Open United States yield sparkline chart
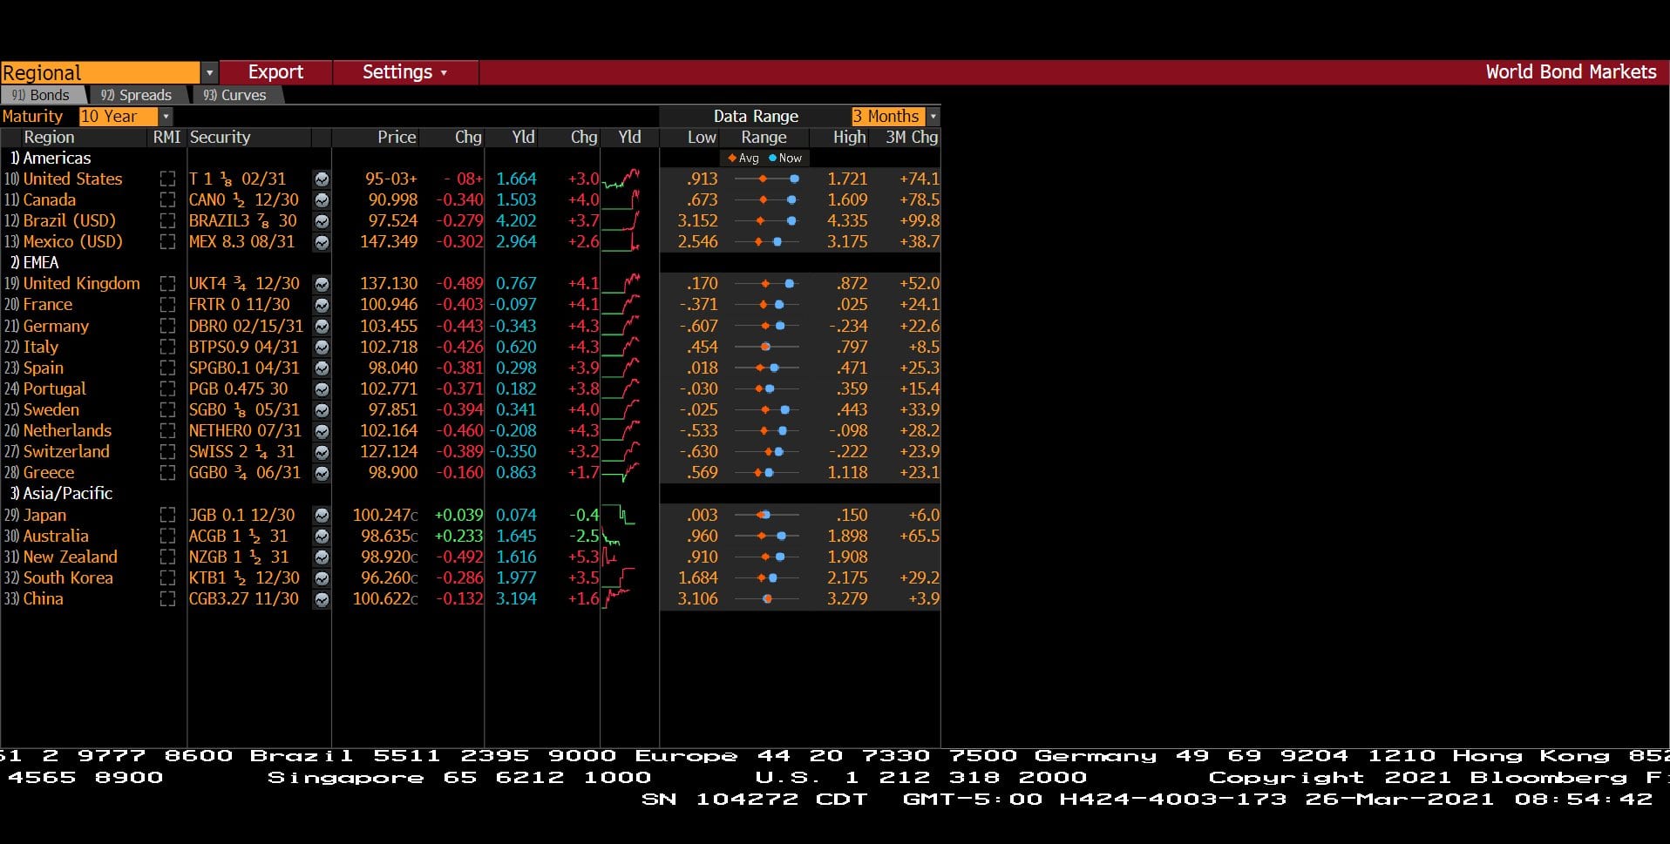Viewport: 1670px width, 844px height. pyautogui.click(x=621, y=179)
